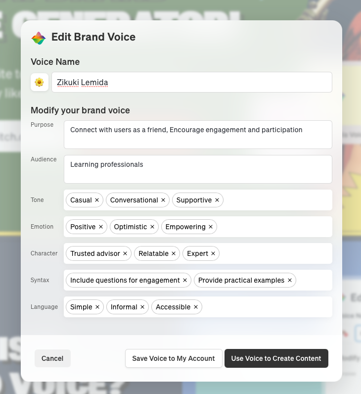Remove the Conversational tone tag

click(x=163, y=200)
